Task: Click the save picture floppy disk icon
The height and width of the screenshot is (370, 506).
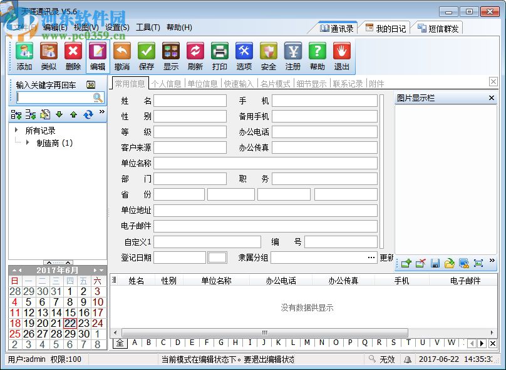Action: tap(435, 264)
